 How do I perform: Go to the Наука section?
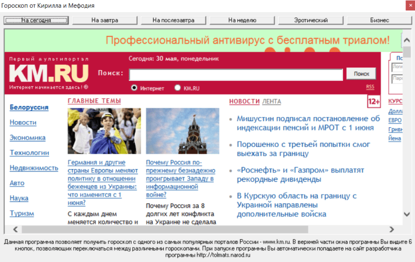pos(19,198)
